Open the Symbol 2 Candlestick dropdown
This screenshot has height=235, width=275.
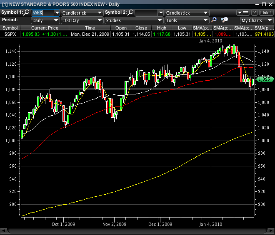186,13
